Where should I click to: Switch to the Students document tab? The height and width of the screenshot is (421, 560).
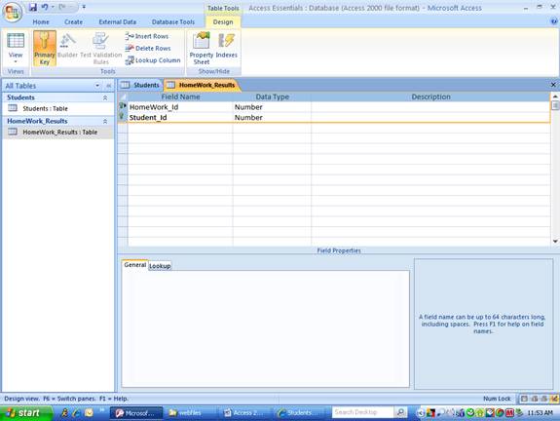[140, 85]
